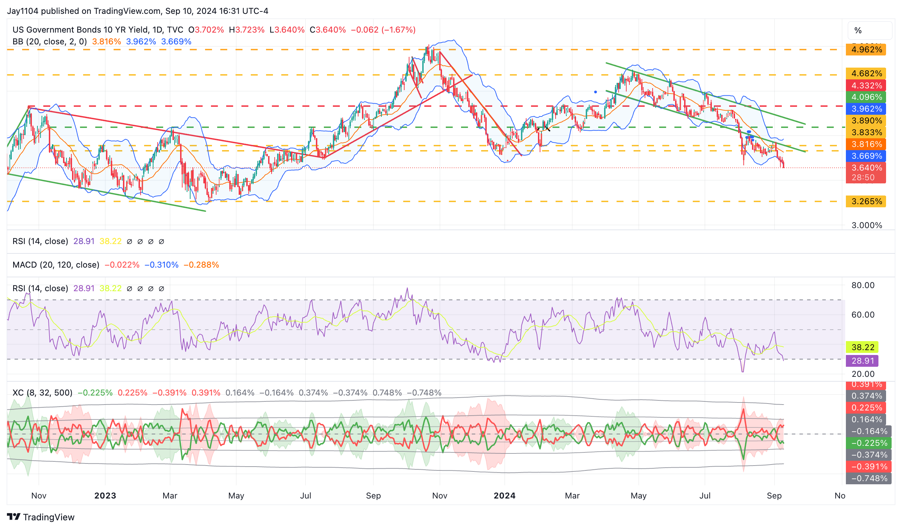Screen dimensions: 902x529
Task: Click the 38.22 yellow RSI average label
Action: coord(862,347)
